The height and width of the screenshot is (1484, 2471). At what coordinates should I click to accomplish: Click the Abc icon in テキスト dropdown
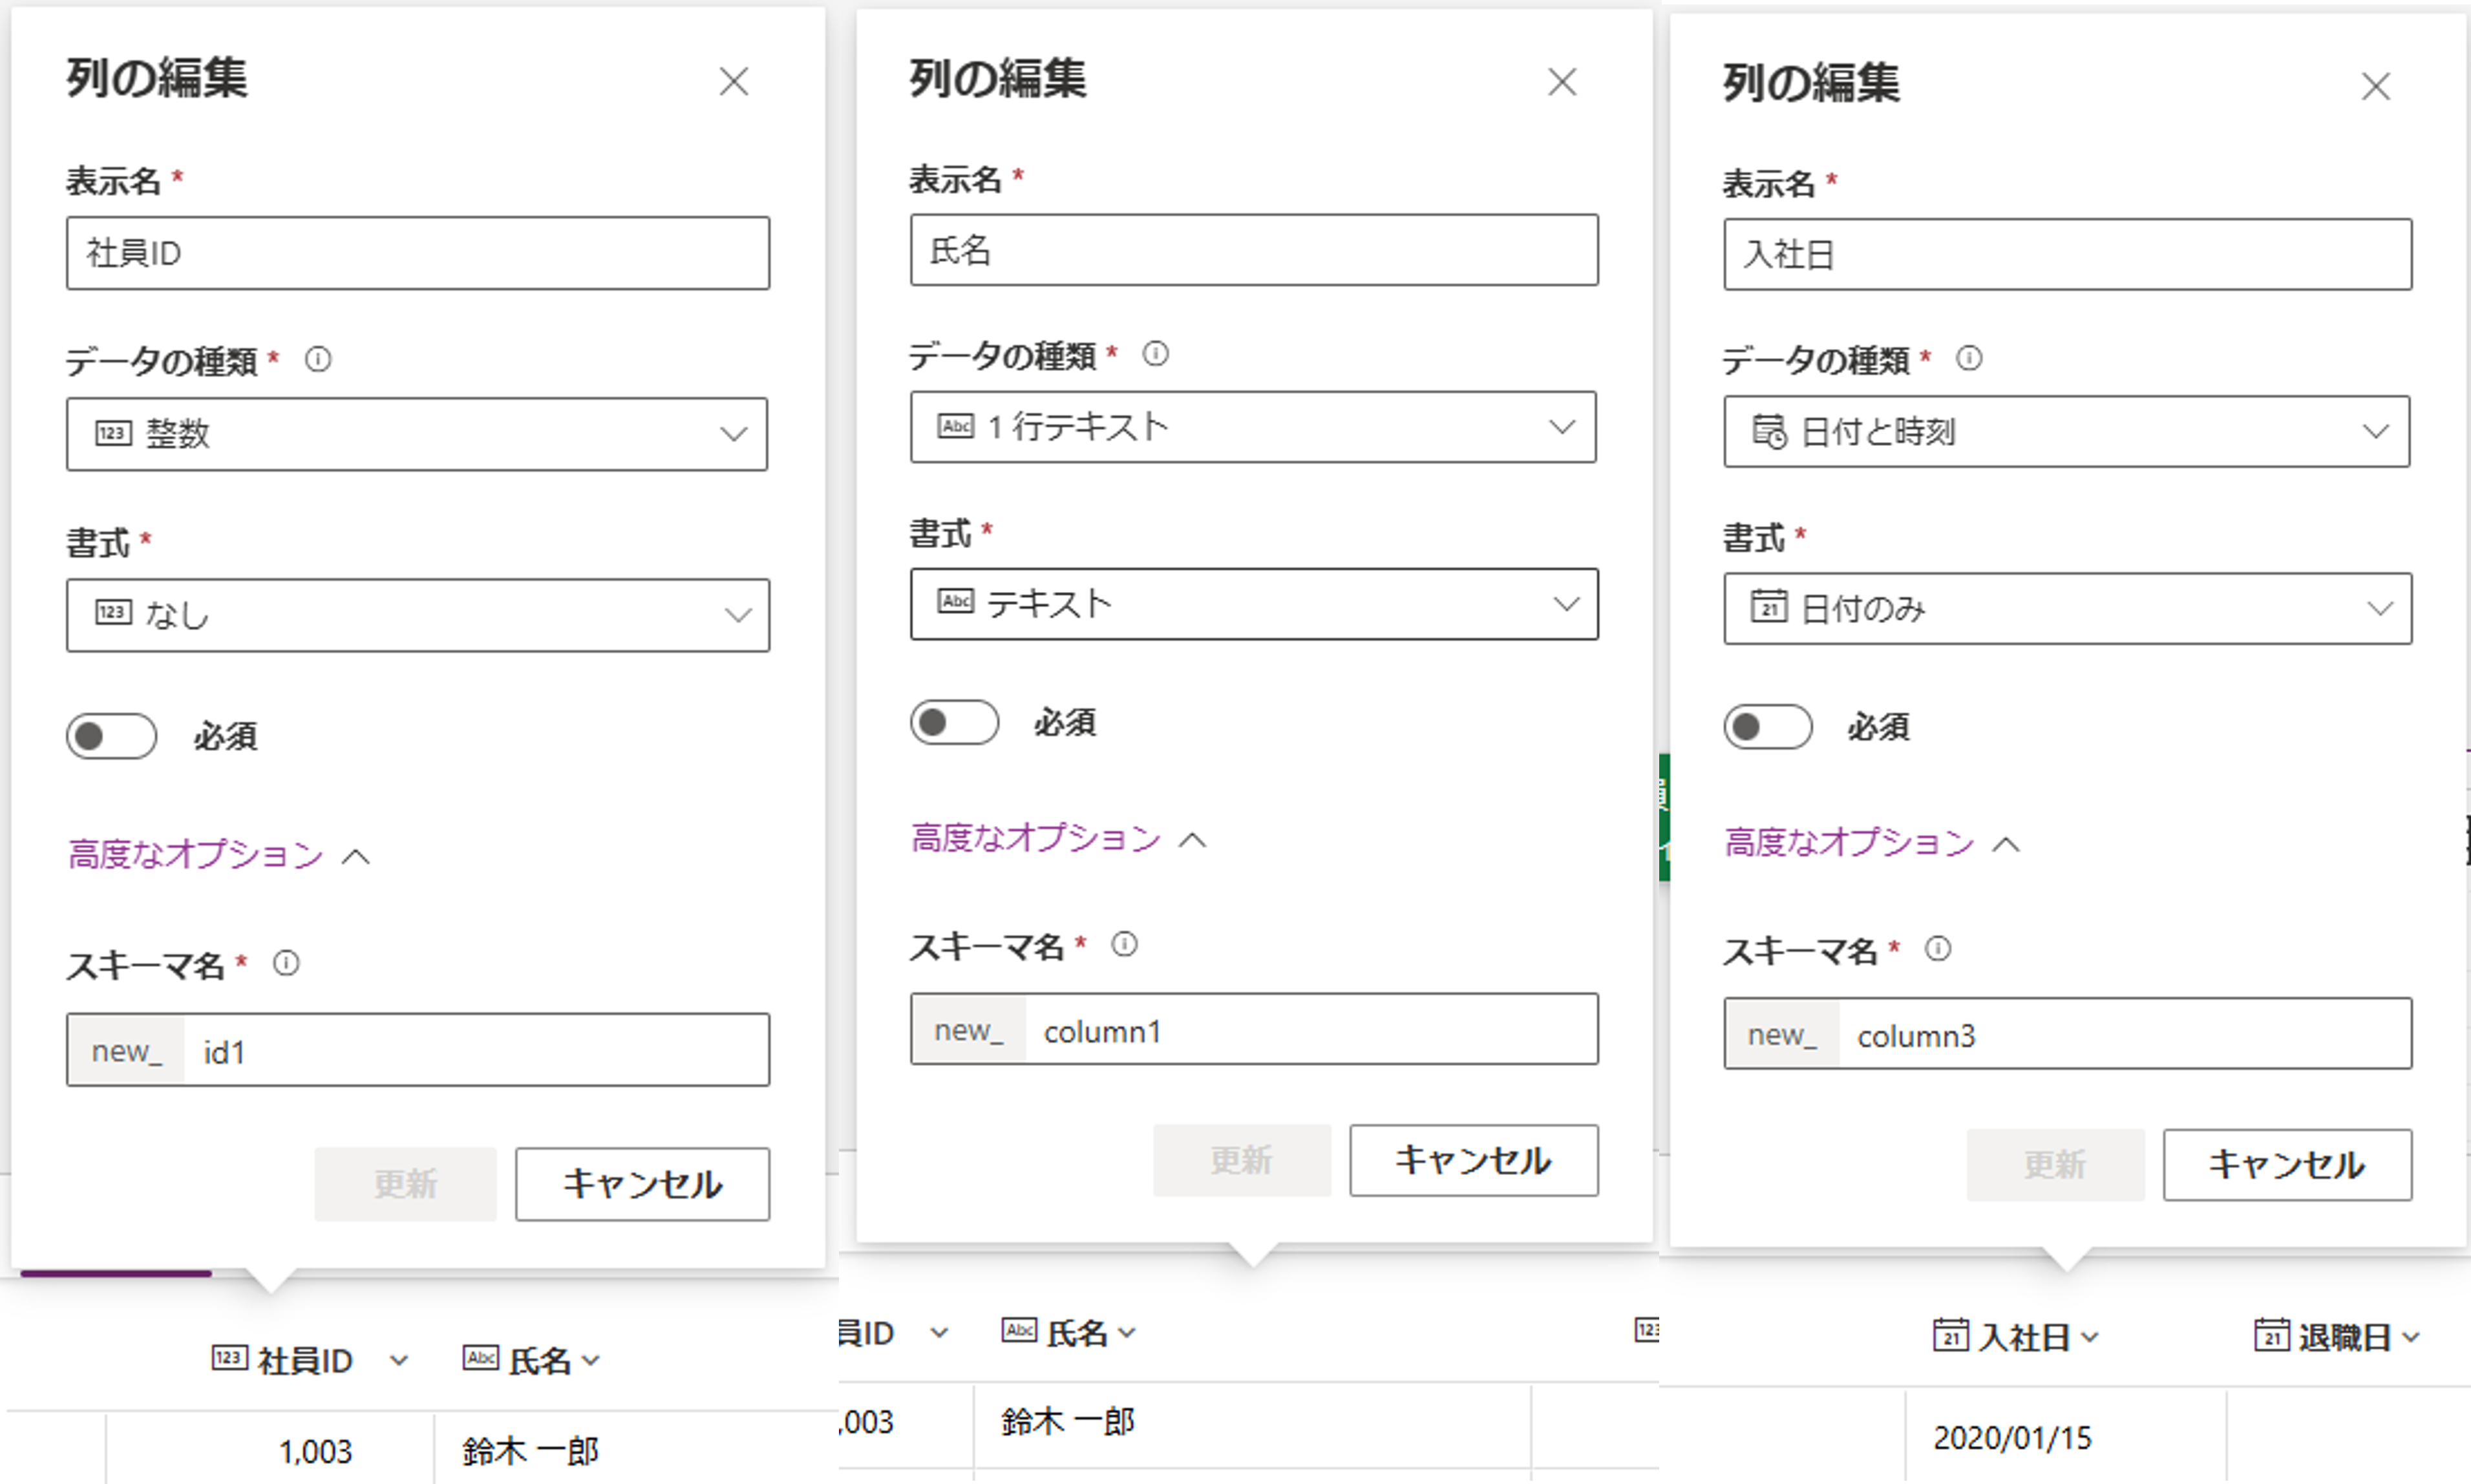coord(956,601)
